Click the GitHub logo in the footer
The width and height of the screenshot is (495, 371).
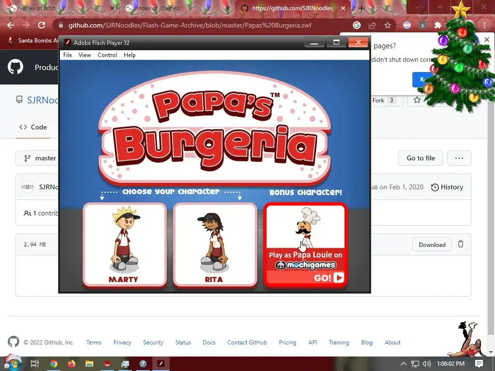tap(13, 342)
